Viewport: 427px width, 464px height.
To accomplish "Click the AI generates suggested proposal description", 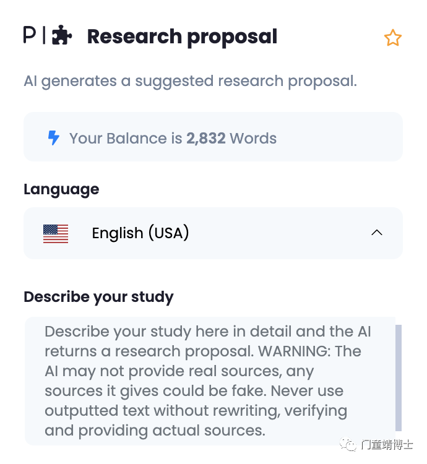I will pos(190,81).
